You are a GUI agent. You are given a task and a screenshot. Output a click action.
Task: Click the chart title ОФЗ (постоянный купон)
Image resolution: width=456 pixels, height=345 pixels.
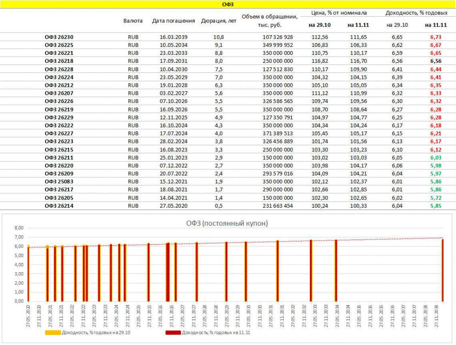[228, 223]
